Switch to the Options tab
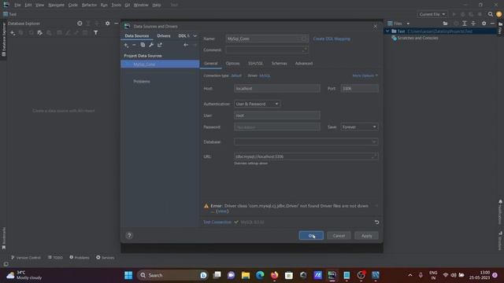This screenshot has height=283, width=504. (232, 64)
